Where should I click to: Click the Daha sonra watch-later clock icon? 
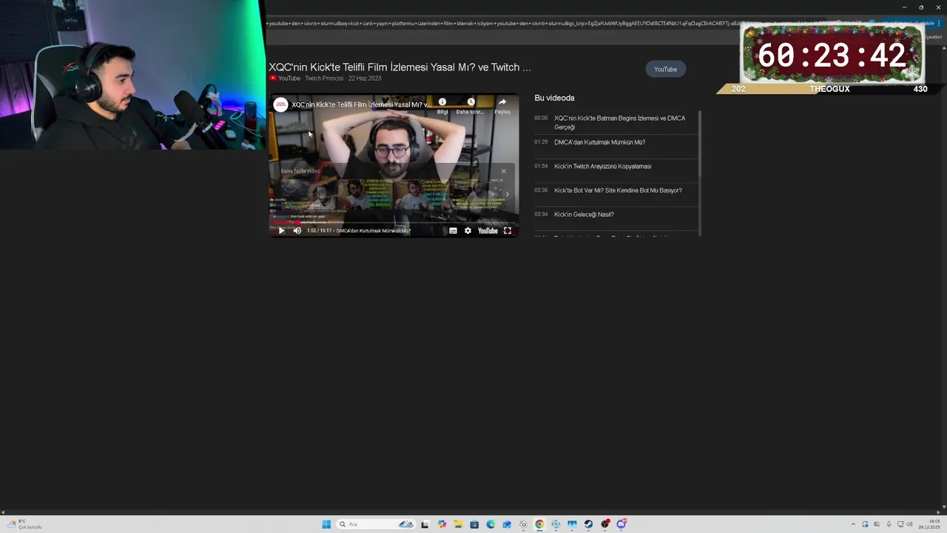pyautogui.click(x=471, y=102)
